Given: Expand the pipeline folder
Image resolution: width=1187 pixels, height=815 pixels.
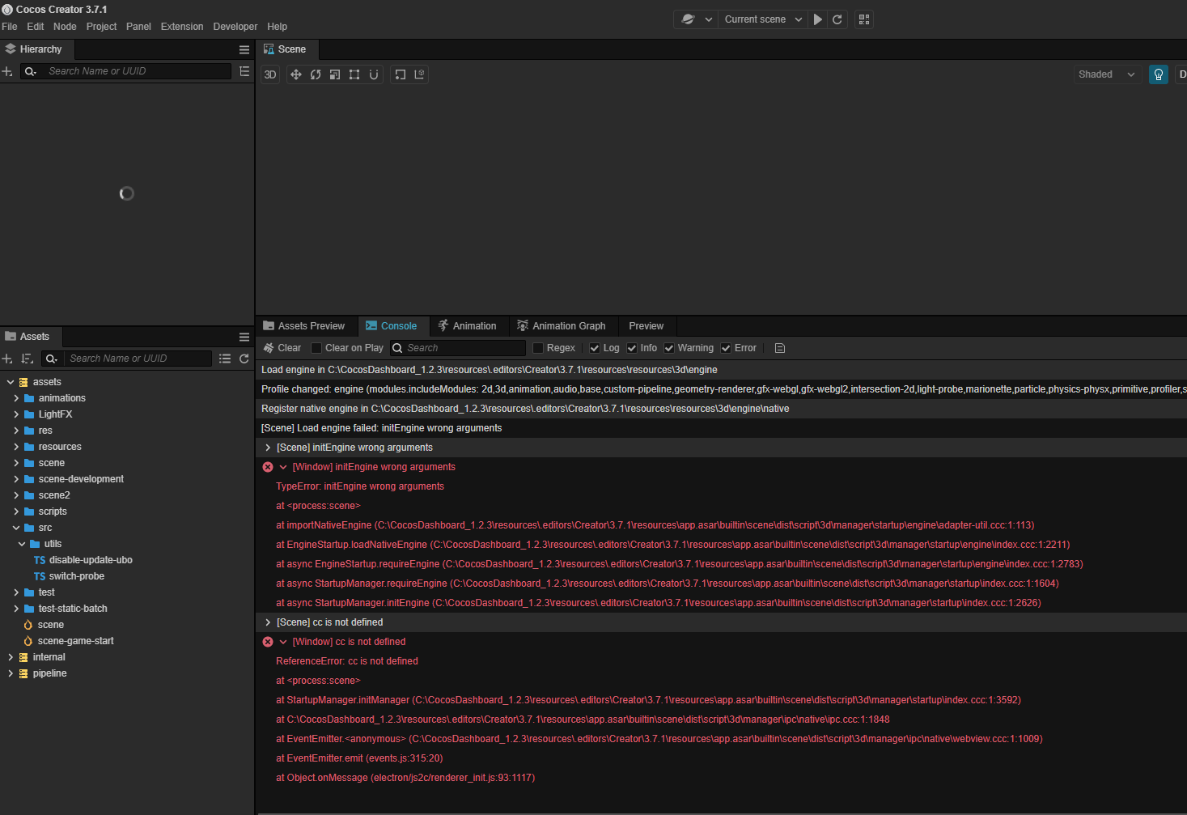Looking at the screenshot, I should point(11,673).
